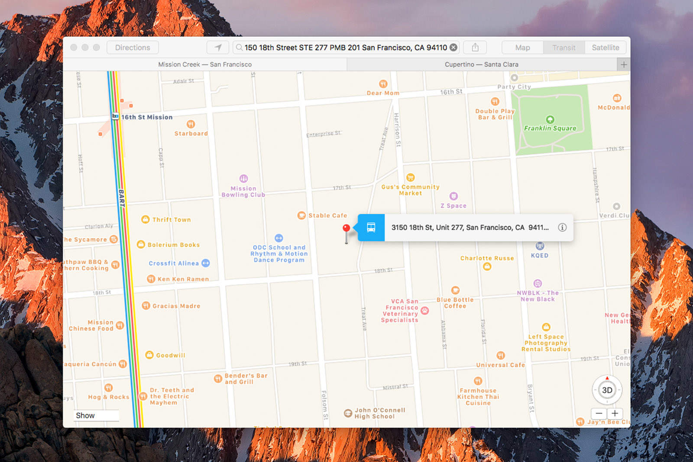
Task: Clear the search field with the x button
Action: tap(452, 48)
